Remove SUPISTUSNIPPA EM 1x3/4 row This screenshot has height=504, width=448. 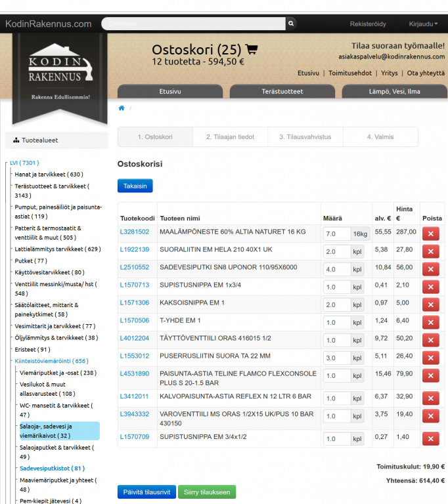pos(431,287)
